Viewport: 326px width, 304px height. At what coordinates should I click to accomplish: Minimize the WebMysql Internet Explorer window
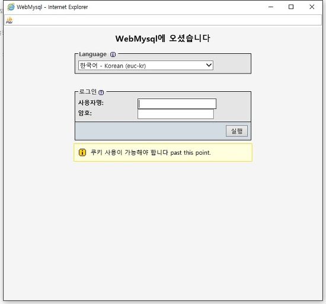271,7
